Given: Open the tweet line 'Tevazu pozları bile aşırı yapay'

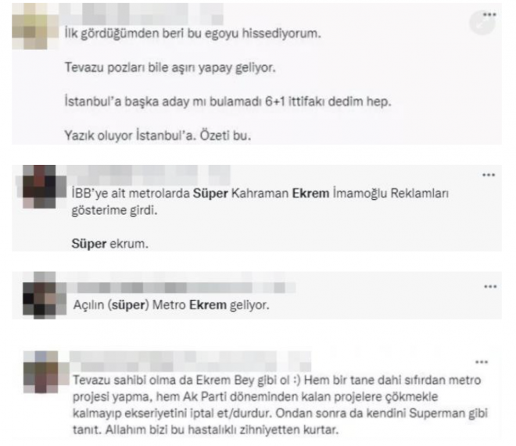Looking at the screenshot, I should [x=170, y=68].
